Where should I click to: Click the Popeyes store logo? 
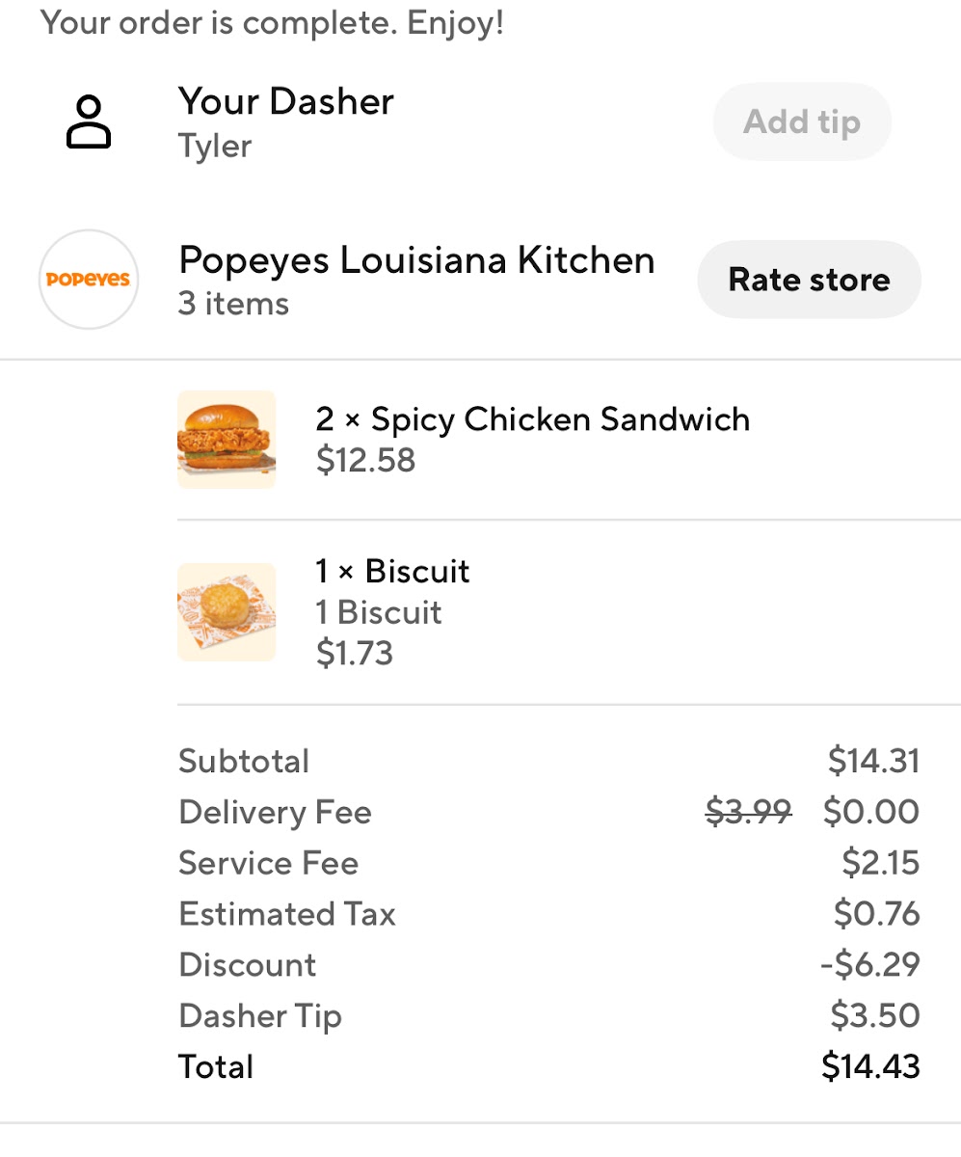(x=89, y=280)
